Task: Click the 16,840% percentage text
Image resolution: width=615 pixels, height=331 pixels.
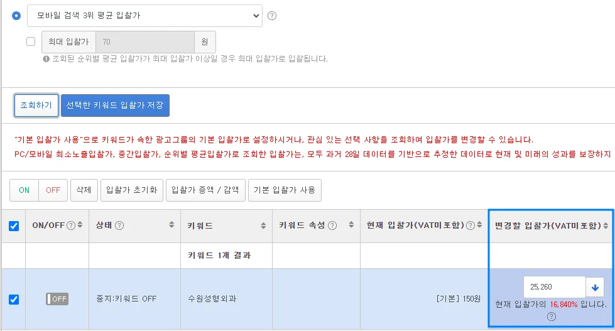Action: click(x=563, y=305)
